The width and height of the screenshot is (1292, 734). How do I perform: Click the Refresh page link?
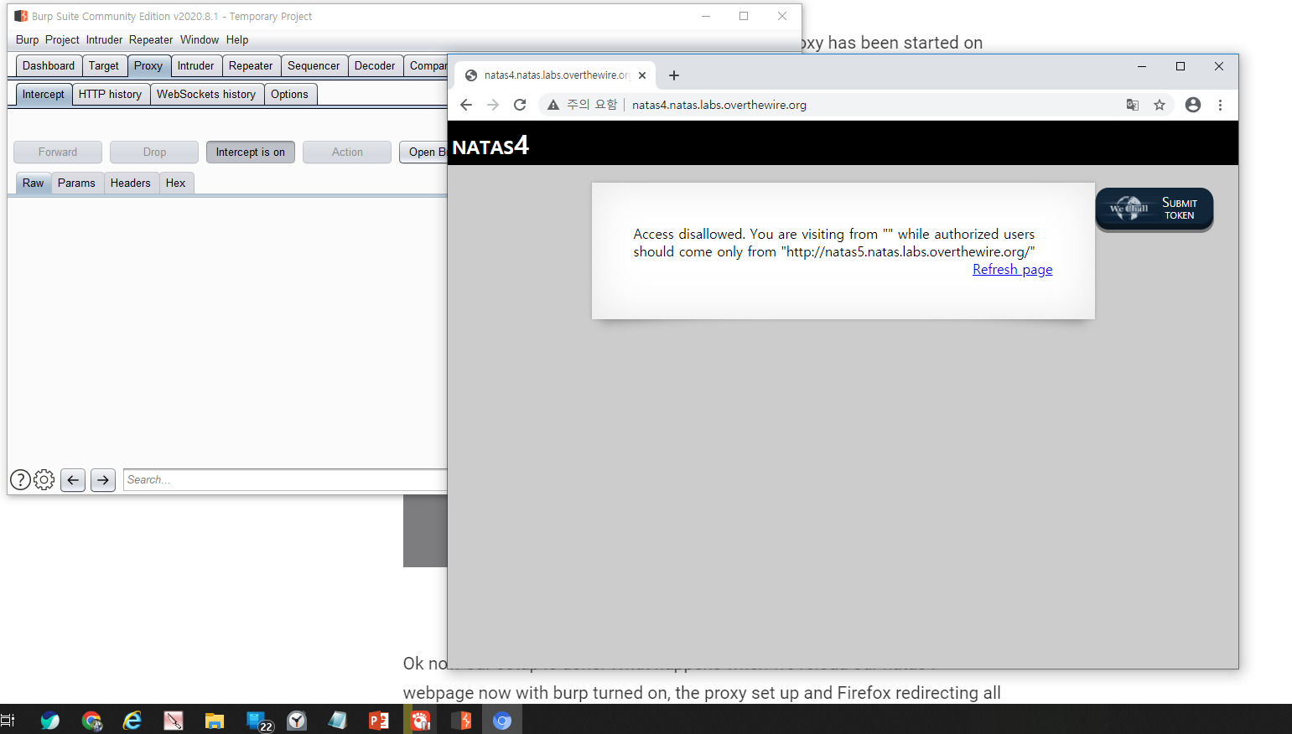click(1012, 269)
